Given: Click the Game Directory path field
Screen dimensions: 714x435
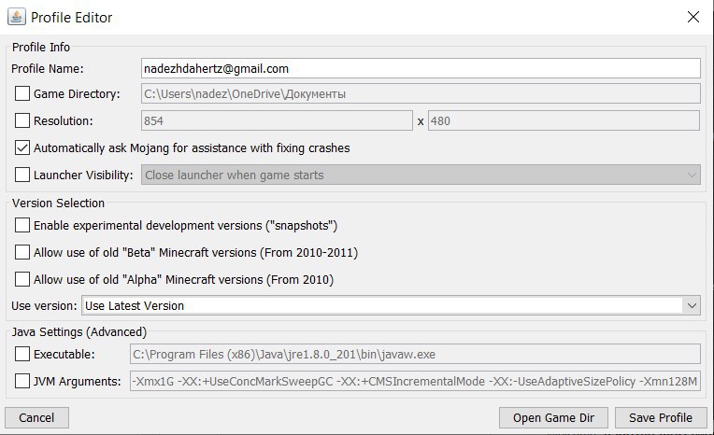Looking at the screenshot, I should [421, 93].
